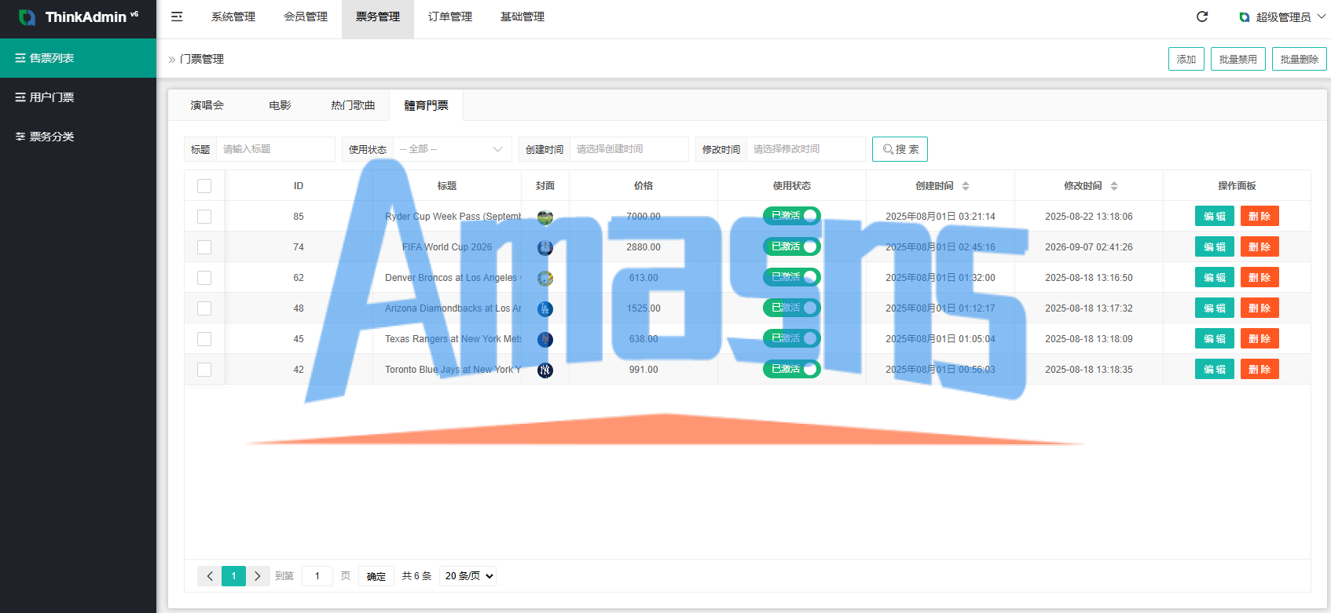
Task: Toggle 已激活 switch for Toronto Blue Jays row
Action: pyautogui.click(x=792, y=369)
